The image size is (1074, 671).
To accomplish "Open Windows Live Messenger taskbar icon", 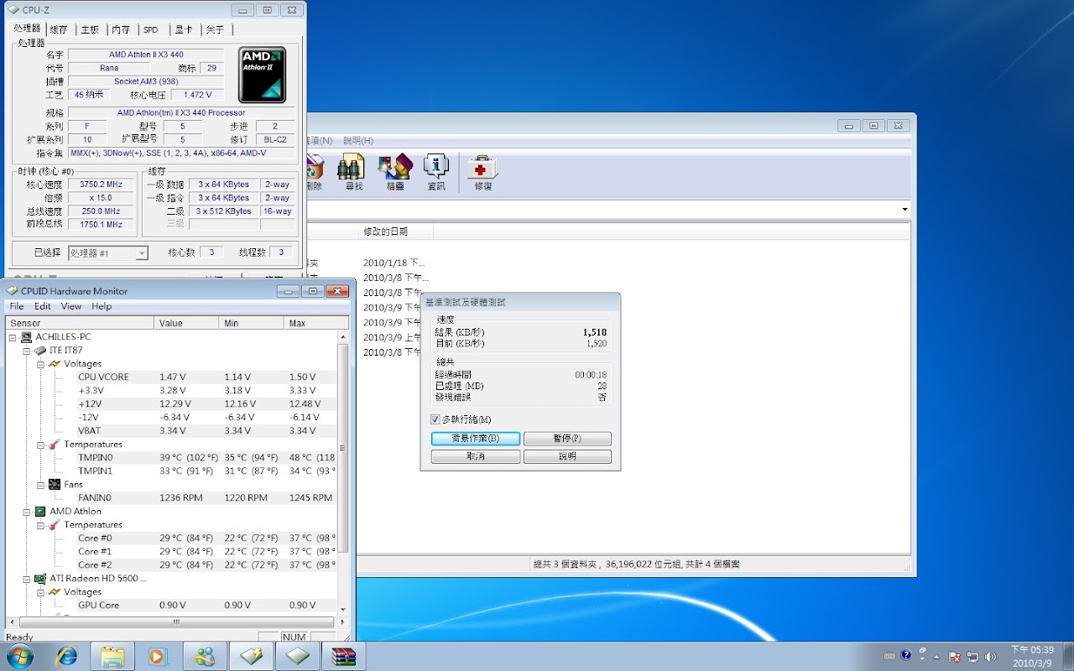I will click(204, 656).
